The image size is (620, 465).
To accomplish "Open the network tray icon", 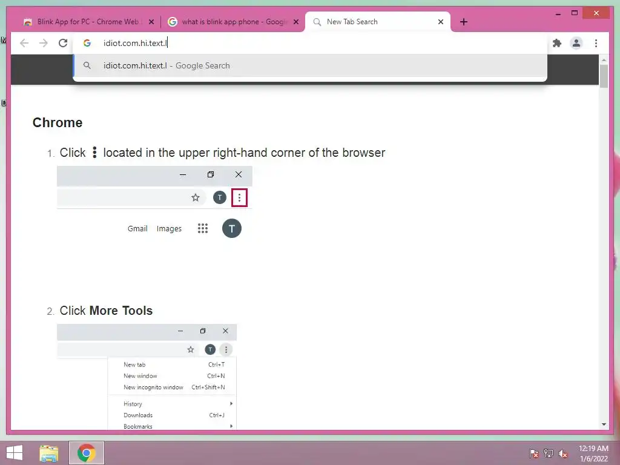I will pyautogui.click(x=548, y=453).
